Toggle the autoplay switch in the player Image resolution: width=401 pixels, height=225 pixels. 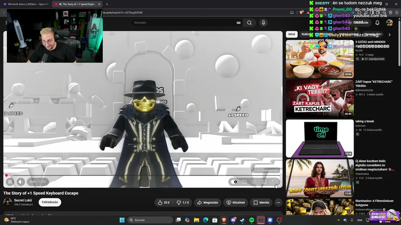point(234,182)
